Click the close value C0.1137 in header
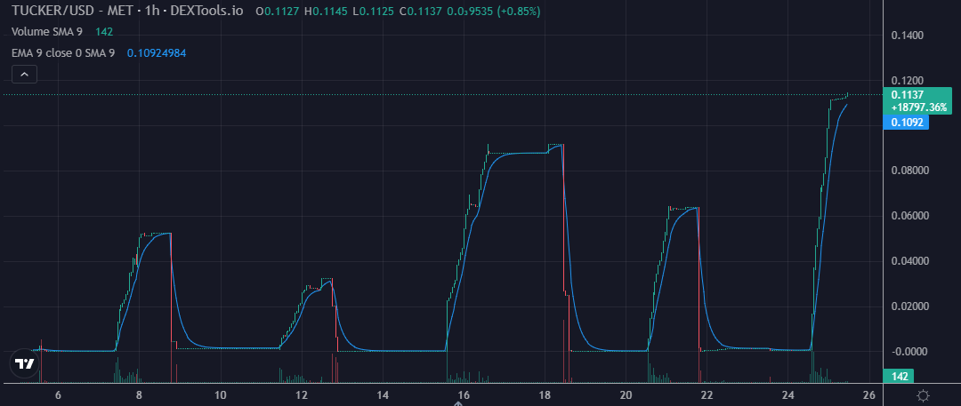 pyautogui.click(x=420, y=11)
